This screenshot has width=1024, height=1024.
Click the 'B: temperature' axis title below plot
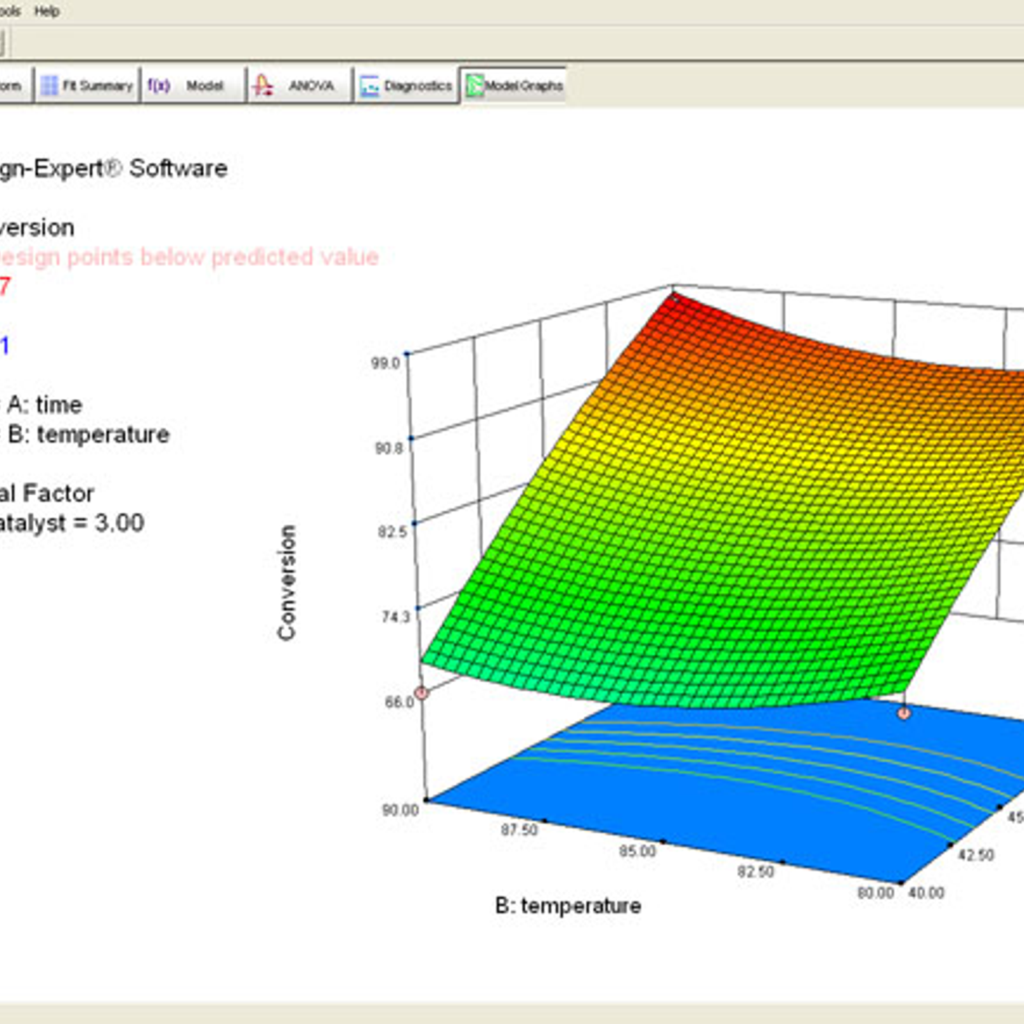coord(568,906)
